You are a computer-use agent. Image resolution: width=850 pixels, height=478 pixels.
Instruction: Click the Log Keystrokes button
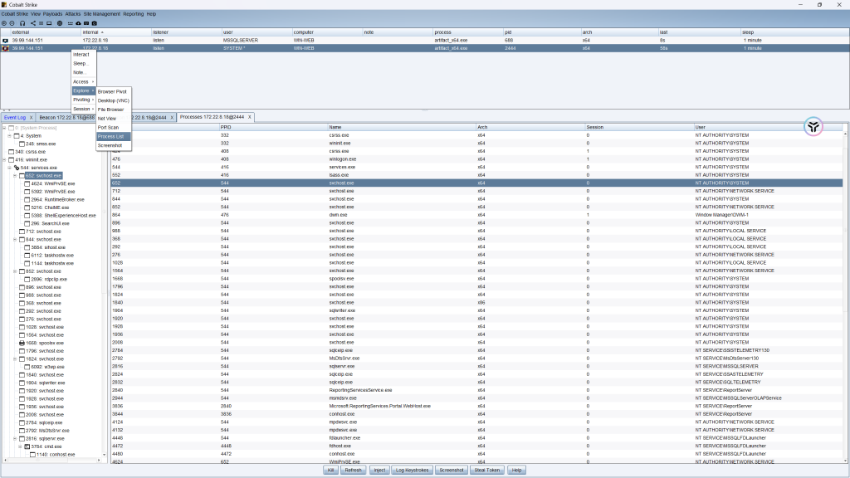click(412, 470)
